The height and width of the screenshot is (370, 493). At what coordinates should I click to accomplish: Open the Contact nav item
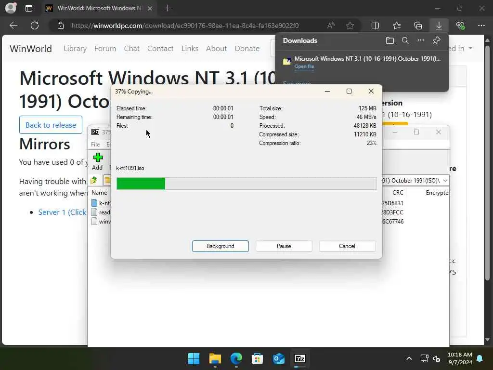pyautogui.click(x=160, y=49)
